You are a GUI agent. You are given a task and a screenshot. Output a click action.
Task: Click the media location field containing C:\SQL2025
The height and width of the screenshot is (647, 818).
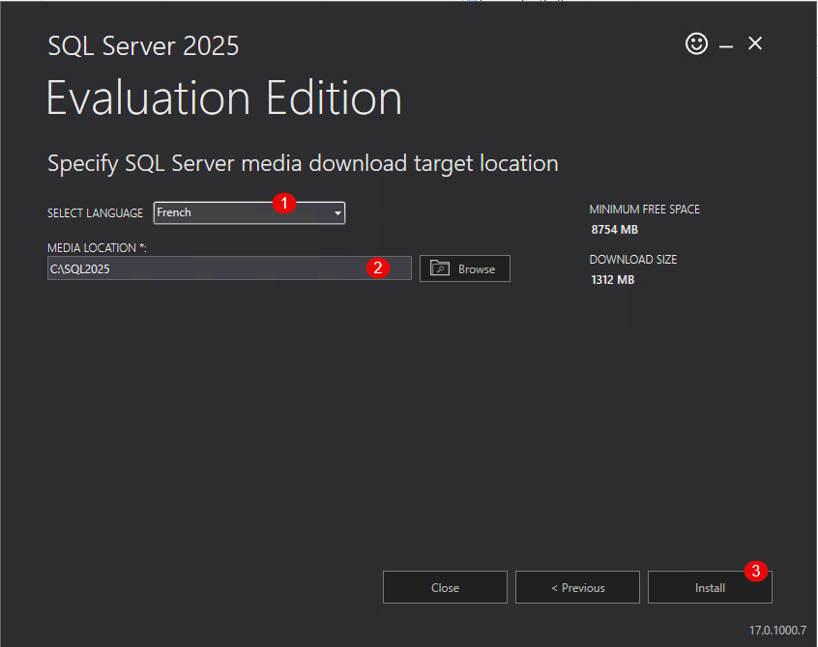tap(229, 268)
